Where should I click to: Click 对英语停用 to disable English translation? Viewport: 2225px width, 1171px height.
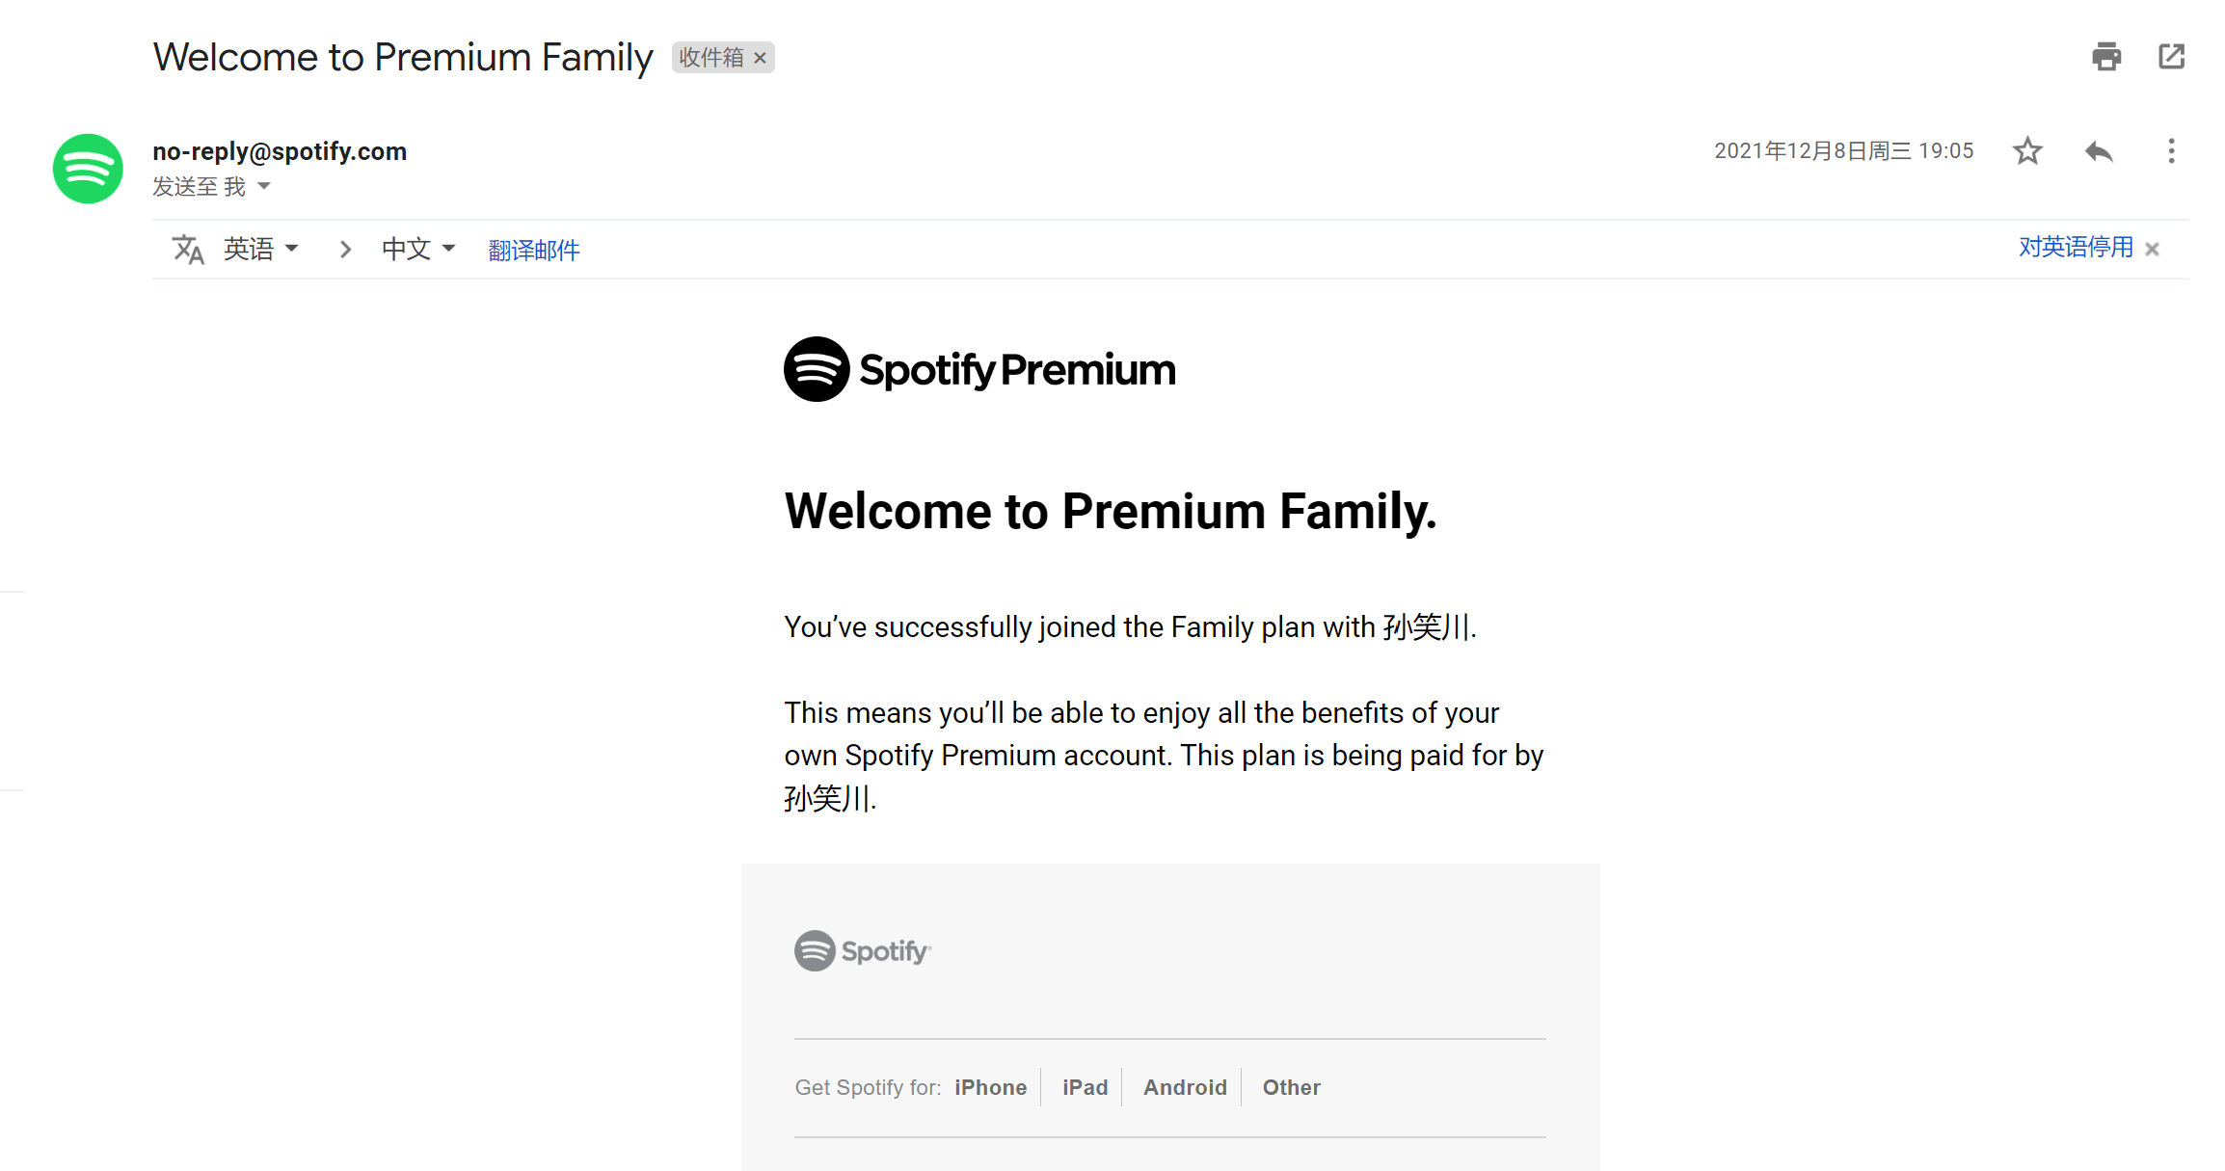pos(2076,248)
